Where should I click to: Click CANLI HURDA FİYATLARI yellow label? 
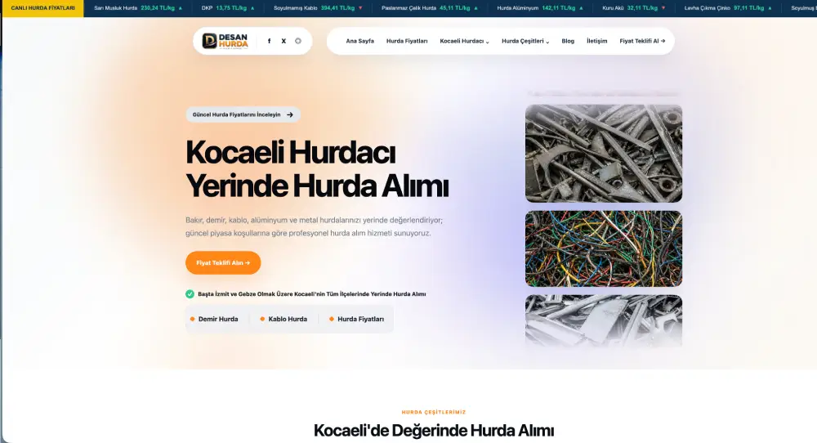pyautogui.click(x=42, y=8)
